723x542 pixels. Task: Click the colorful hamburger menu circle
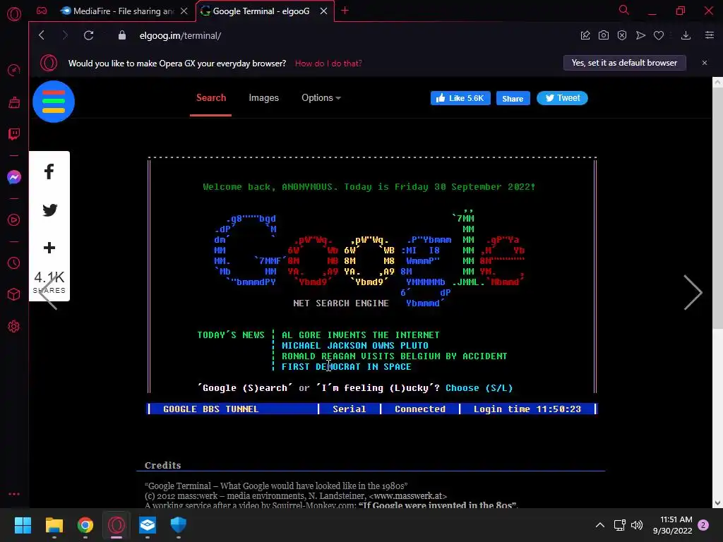coord(54,102)
